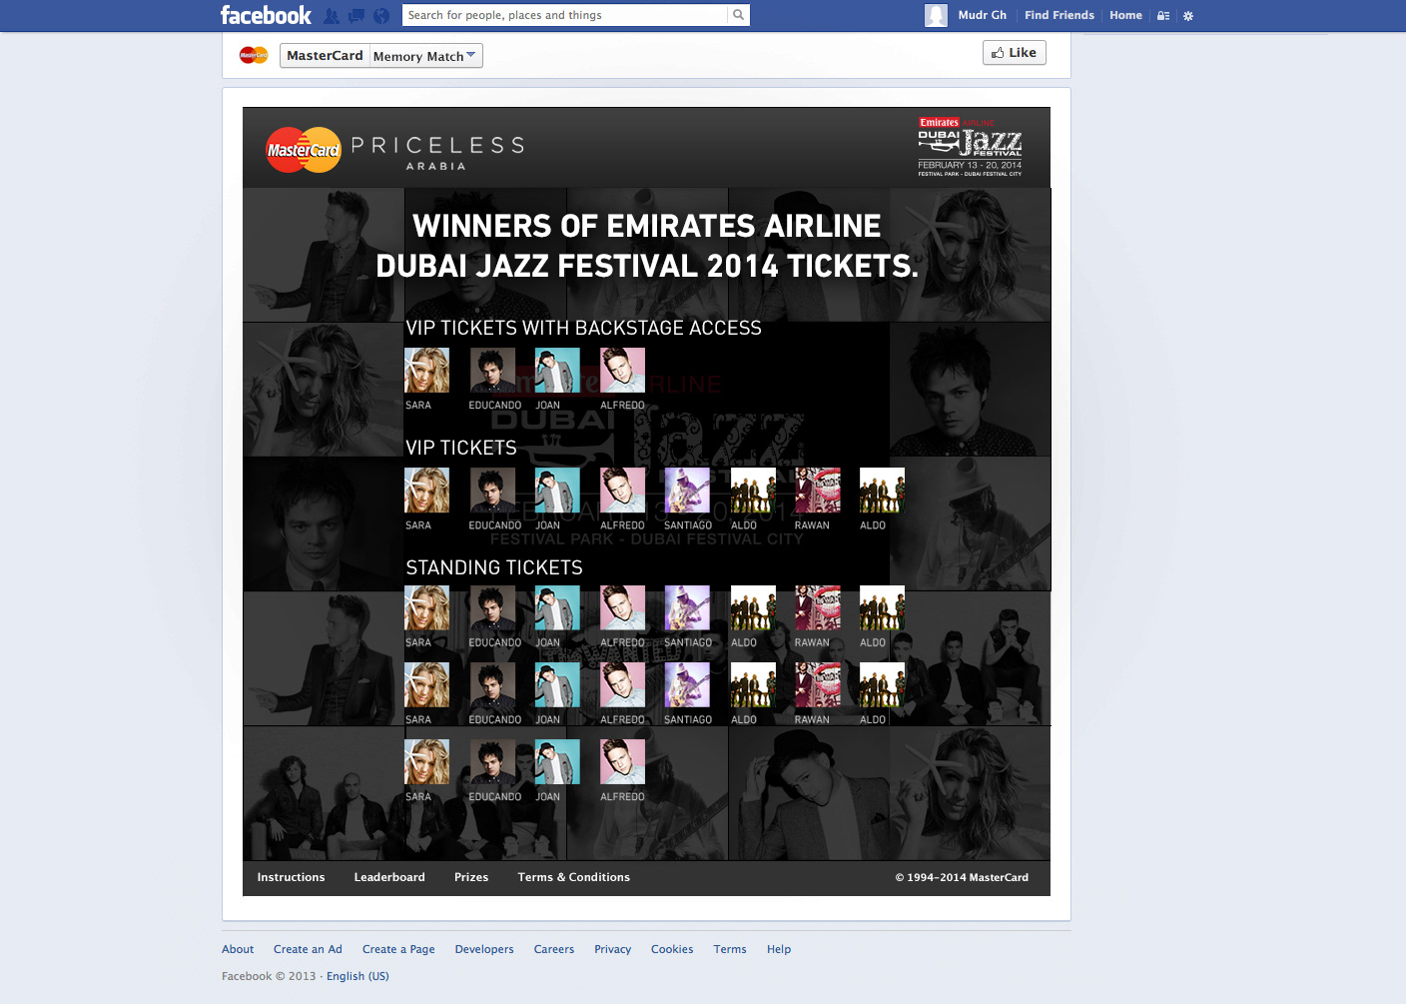The width and height of the screenshot is (1406, 1004).
Task: Click the Mudr Gh profile picture
Action: tap(936, 15)
